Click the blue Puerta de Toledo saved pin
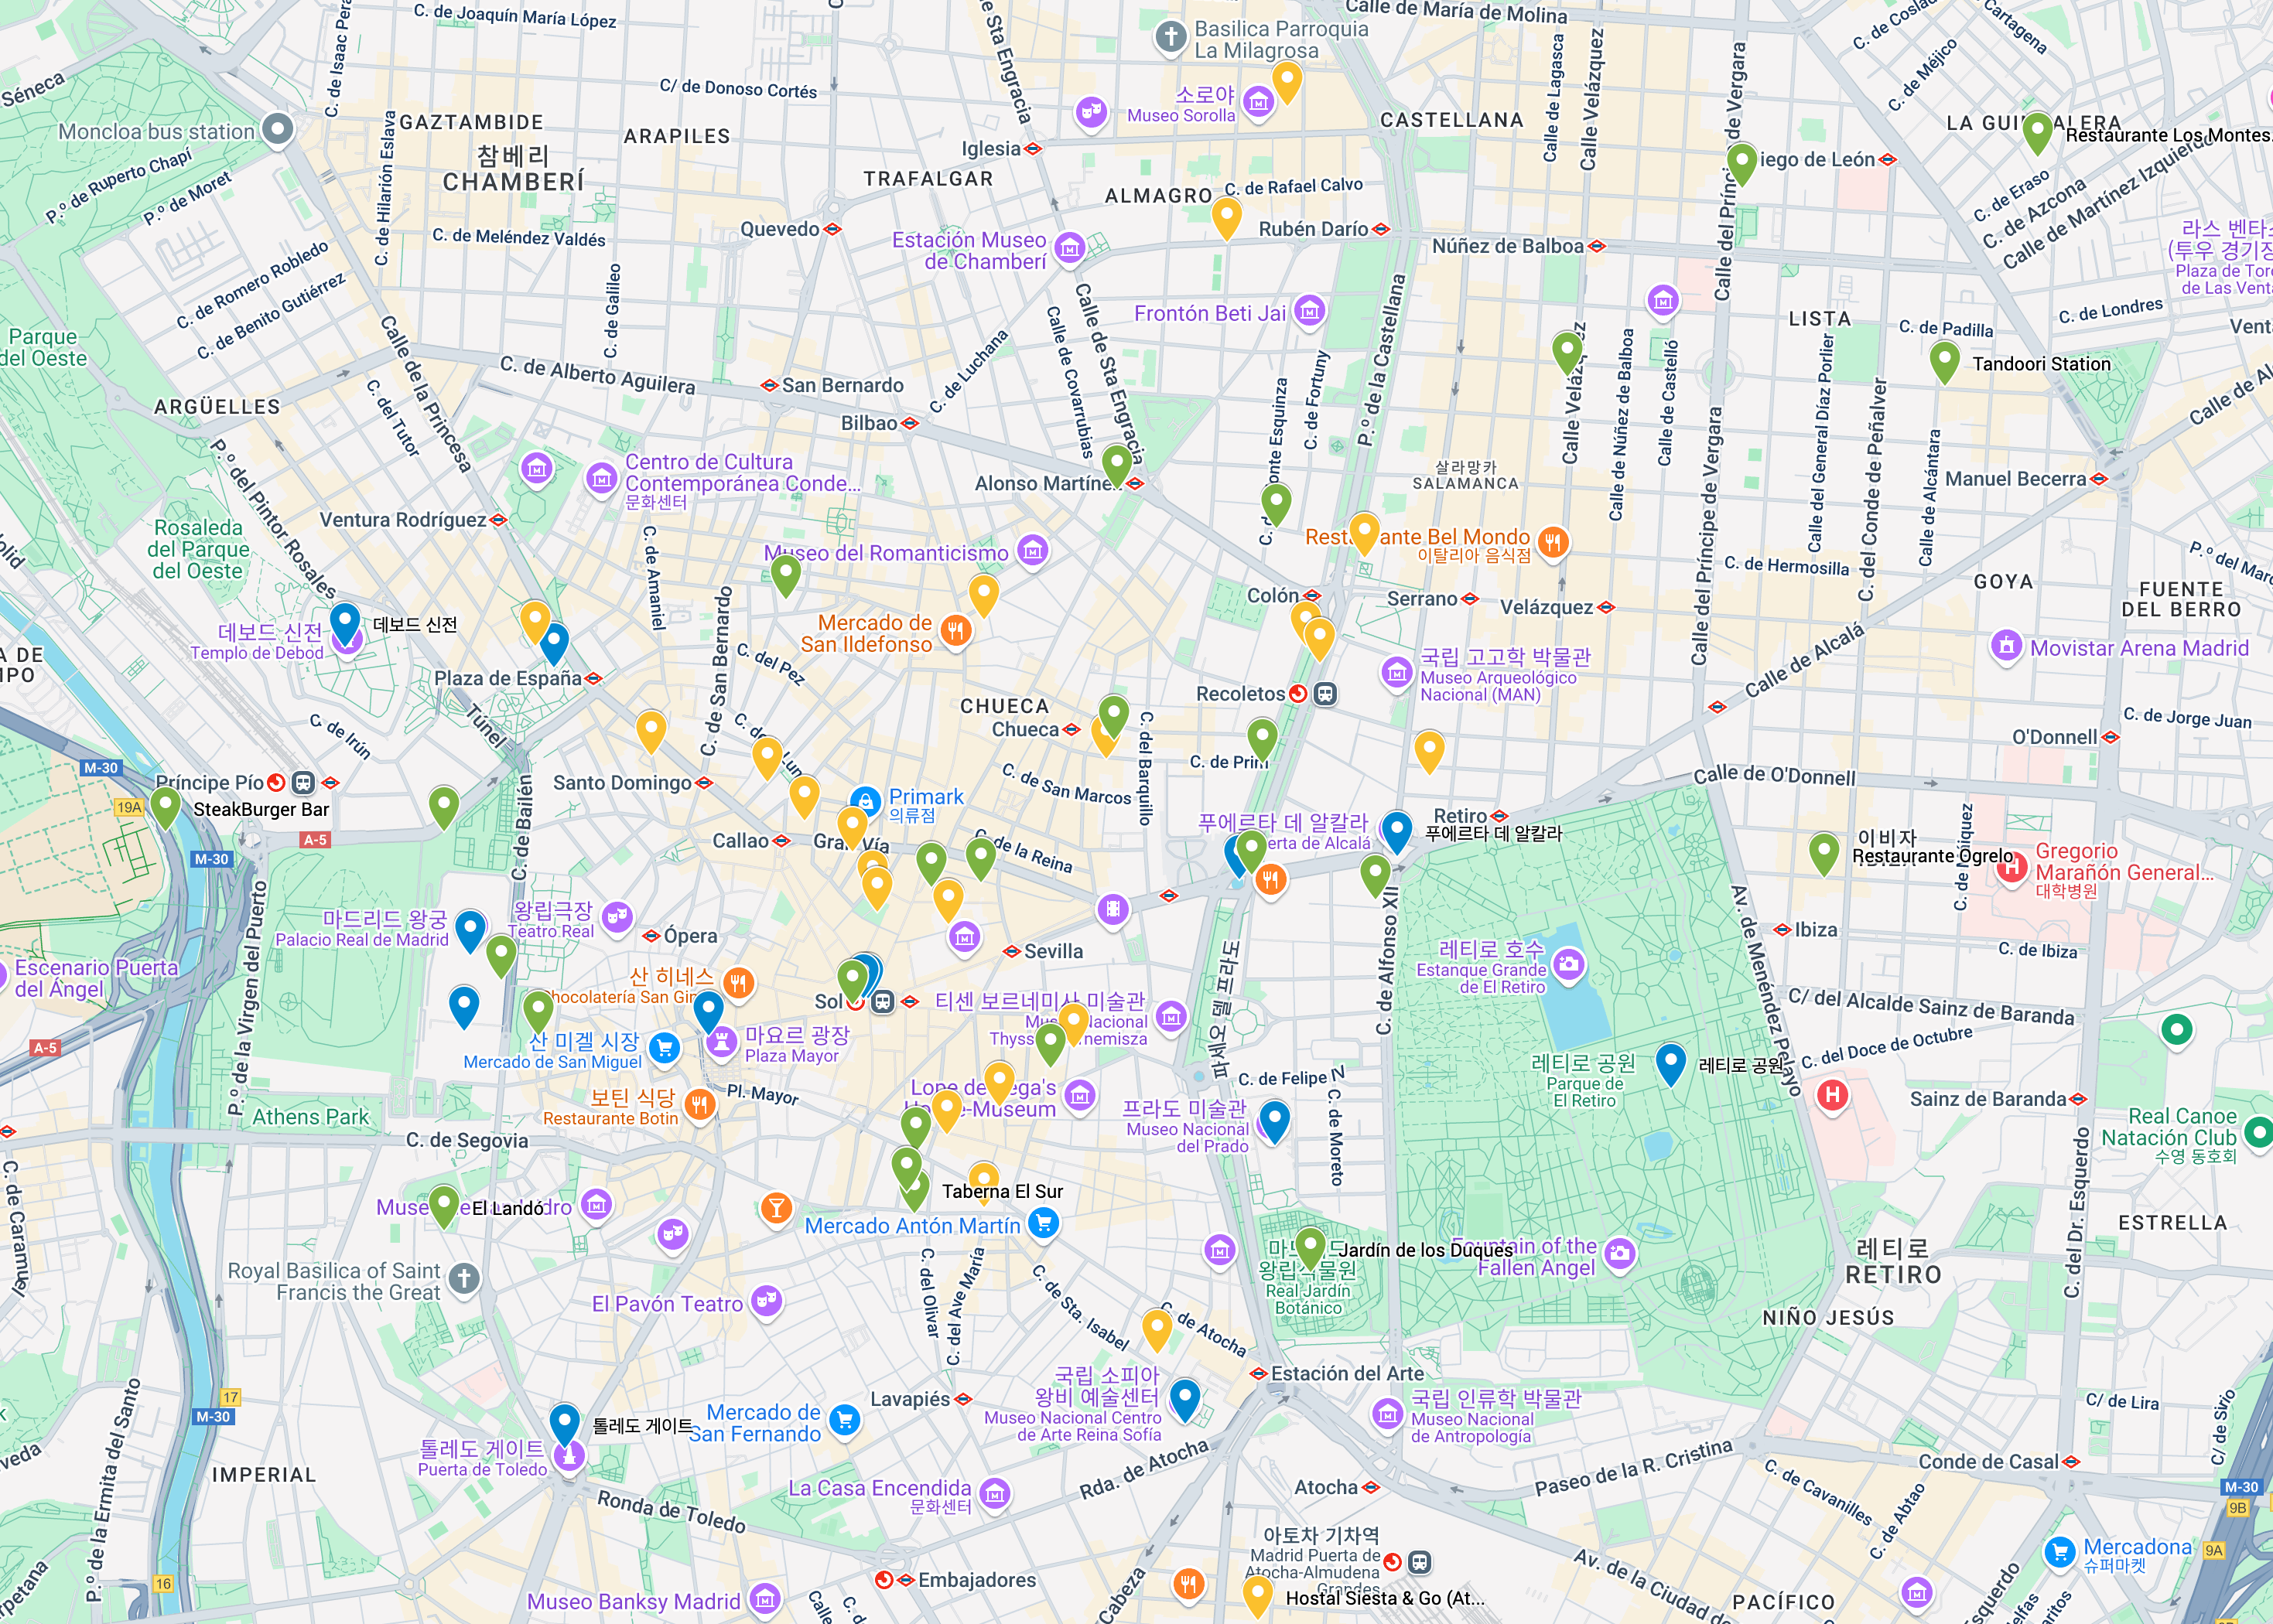The image size is (2273, 1624). pyautogui.click(x=564, y=1420)
